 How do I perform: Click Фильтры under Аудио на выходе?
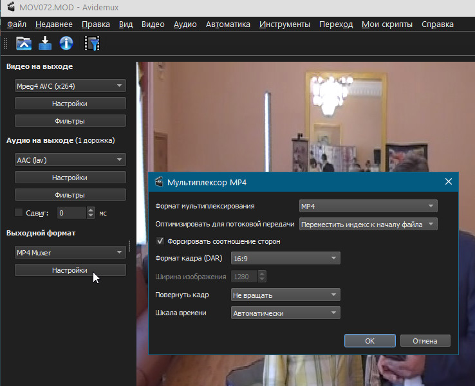tap(70, 195)
